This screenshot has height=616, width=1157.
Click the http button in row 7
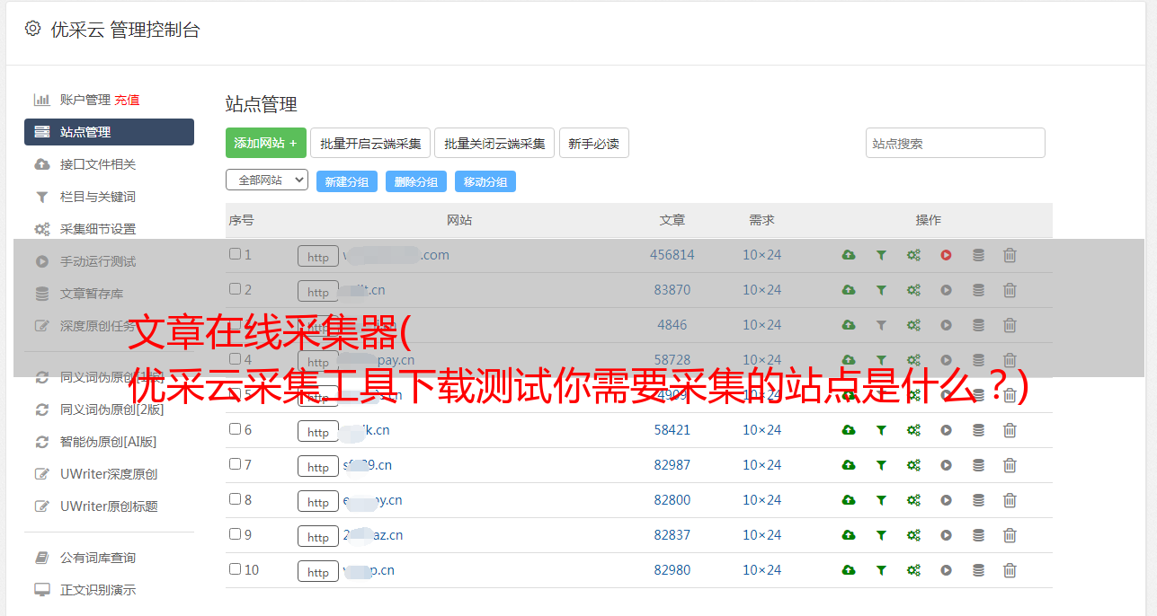(318, 466)
